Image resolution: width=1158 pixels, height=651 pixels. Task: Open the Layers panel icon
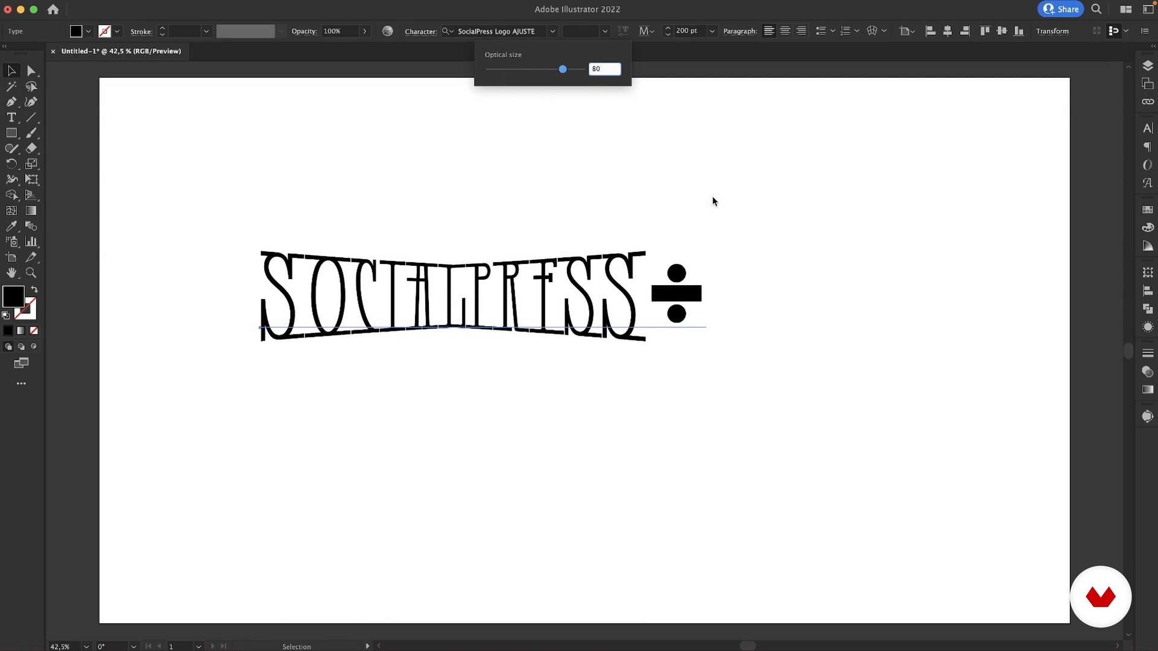(x=1148, y=66)
